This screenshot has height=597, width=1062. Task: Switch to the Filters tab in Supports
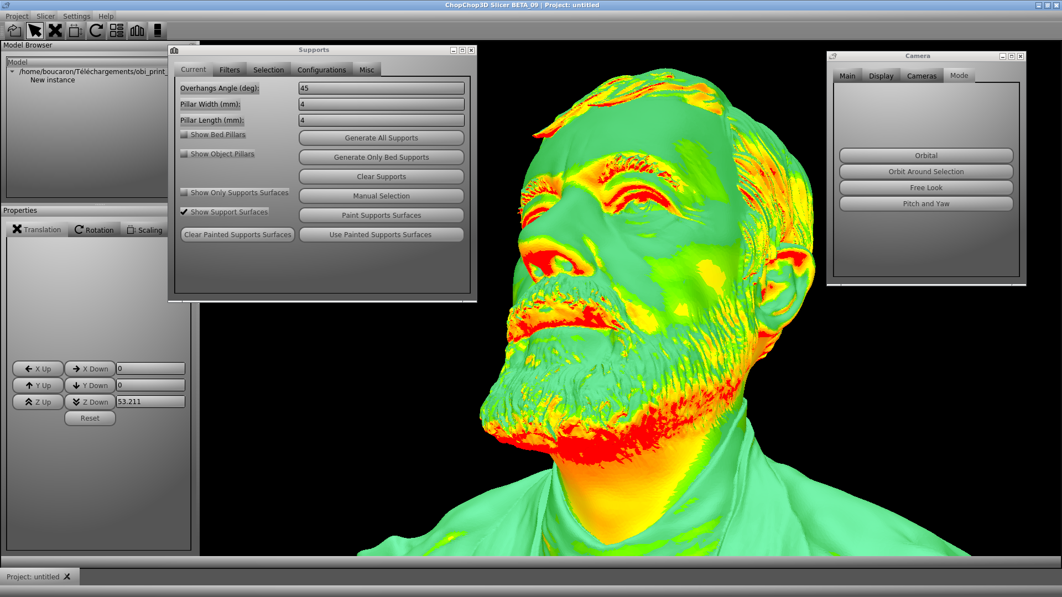coord(230,70)
